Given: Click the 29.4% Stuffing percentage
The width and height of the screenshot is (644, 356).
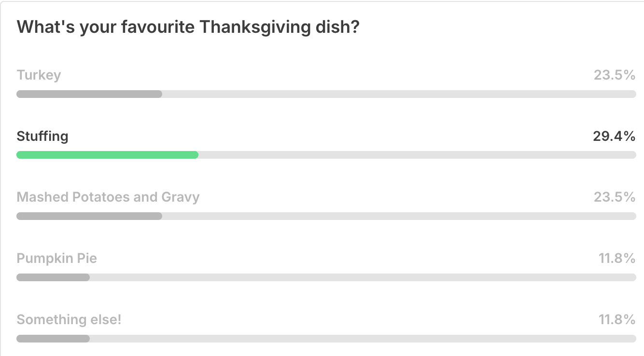Looking at the screenshot, I should [x=614, y=137].
